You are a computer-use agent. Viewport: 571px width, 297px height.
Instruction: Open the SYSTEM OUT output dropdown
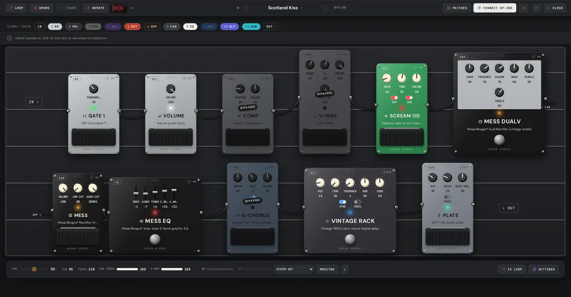pyautogui.click(x=294, y=269)
